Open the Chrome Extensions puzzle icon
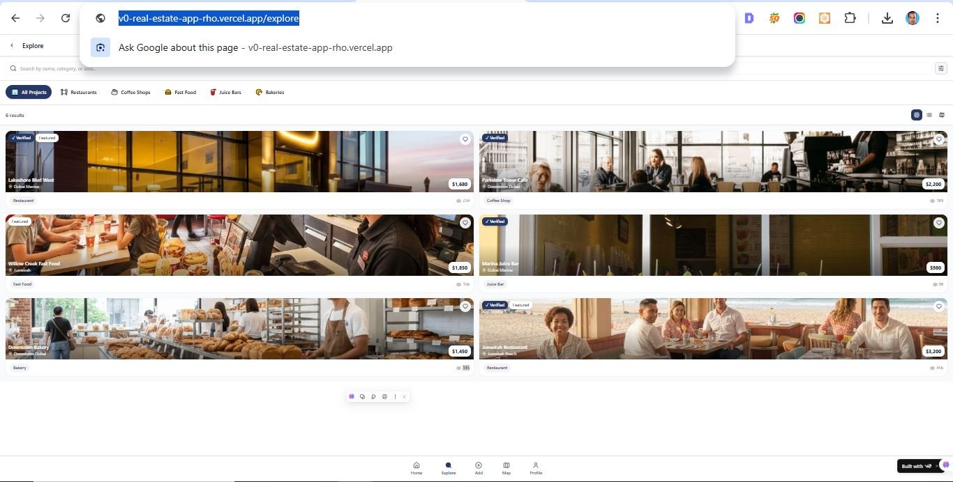The width and height of the screenshot is (953, 482). (x=850, y=18)
